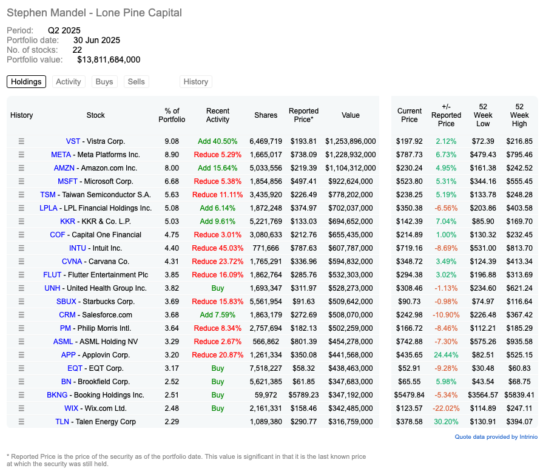Open history icon for TLN row
Viewport: 543px width, 474px height.
click(21, 421)
